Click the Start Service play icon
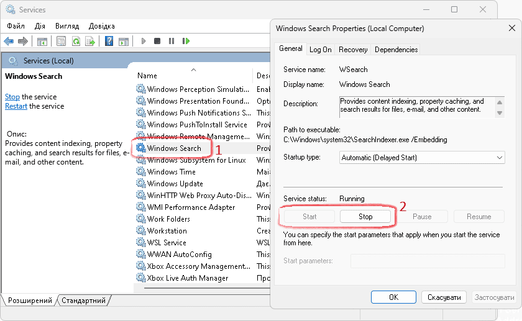 144,41
